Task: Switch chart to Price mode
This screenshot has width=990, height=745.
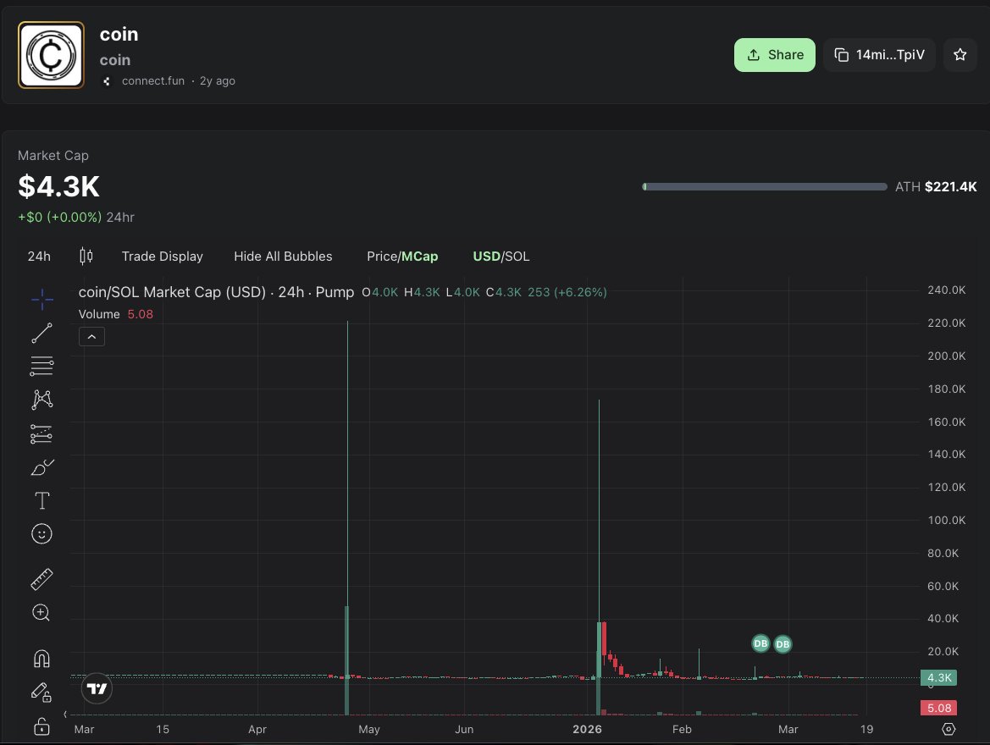Action: point(381,257)
